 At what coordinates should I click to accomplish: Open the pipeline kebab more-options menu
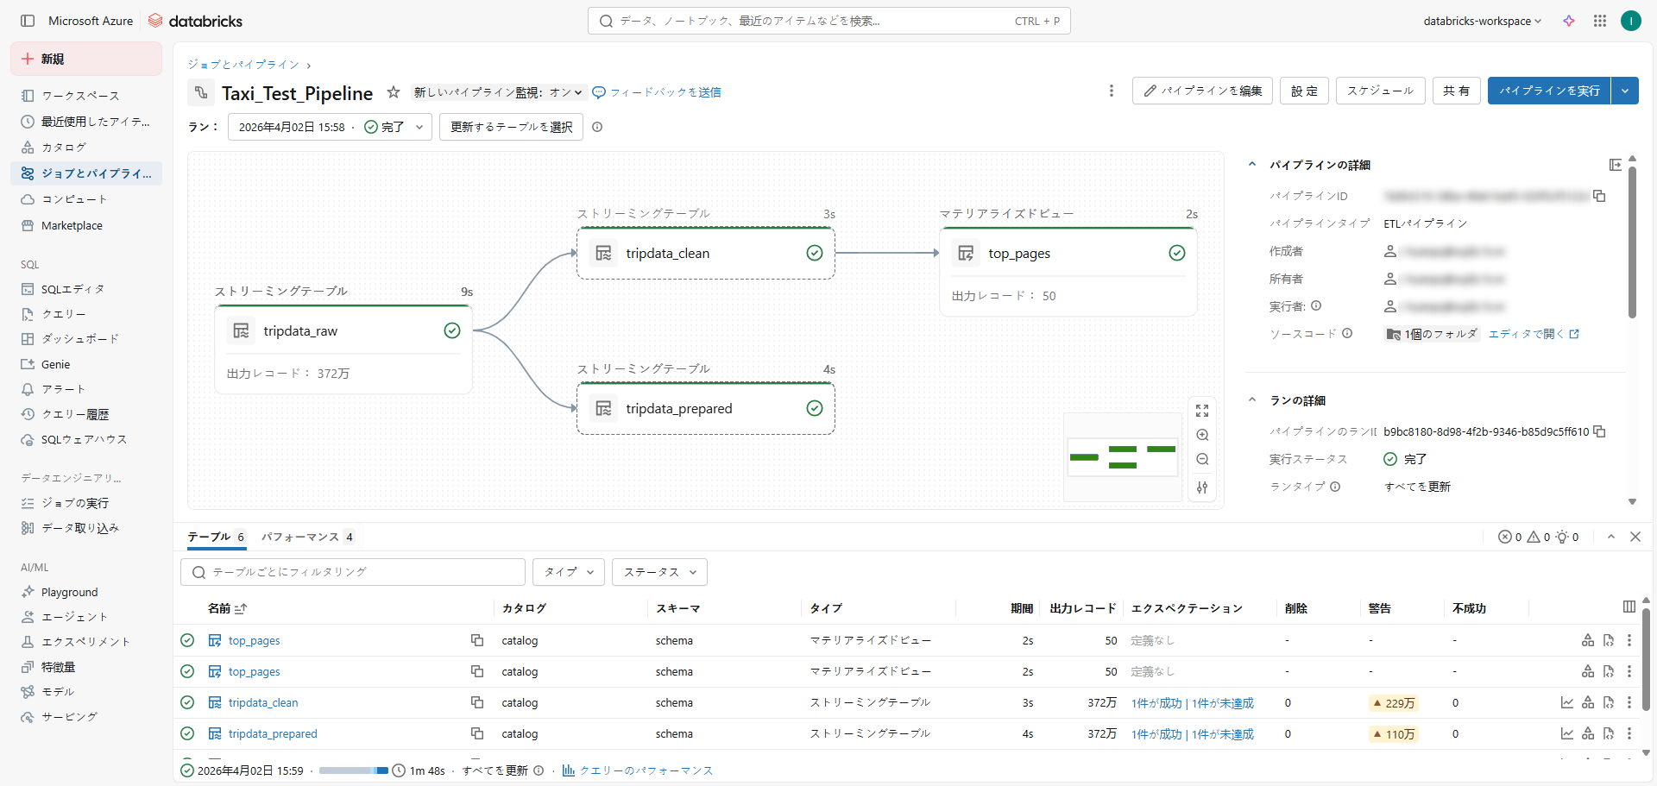pyautogui.click(x=1111, y=91)
